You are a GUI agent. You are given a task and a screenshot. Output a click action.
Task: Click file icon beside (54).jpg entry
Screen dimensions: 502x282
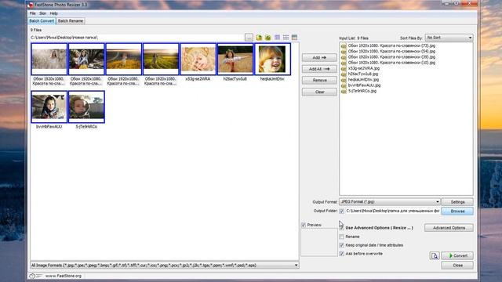(344, 52)
